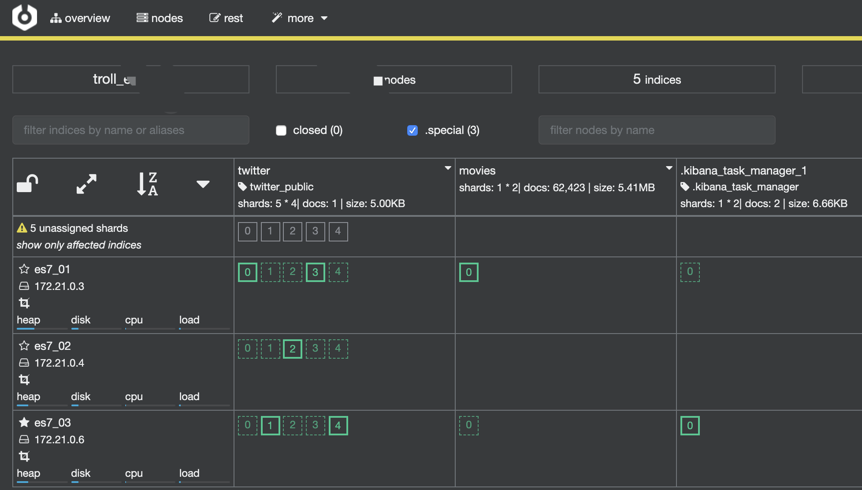Click the expand arrows icon in the header
Viewport: 862px width, 490px height.
[x=85, y=184]
